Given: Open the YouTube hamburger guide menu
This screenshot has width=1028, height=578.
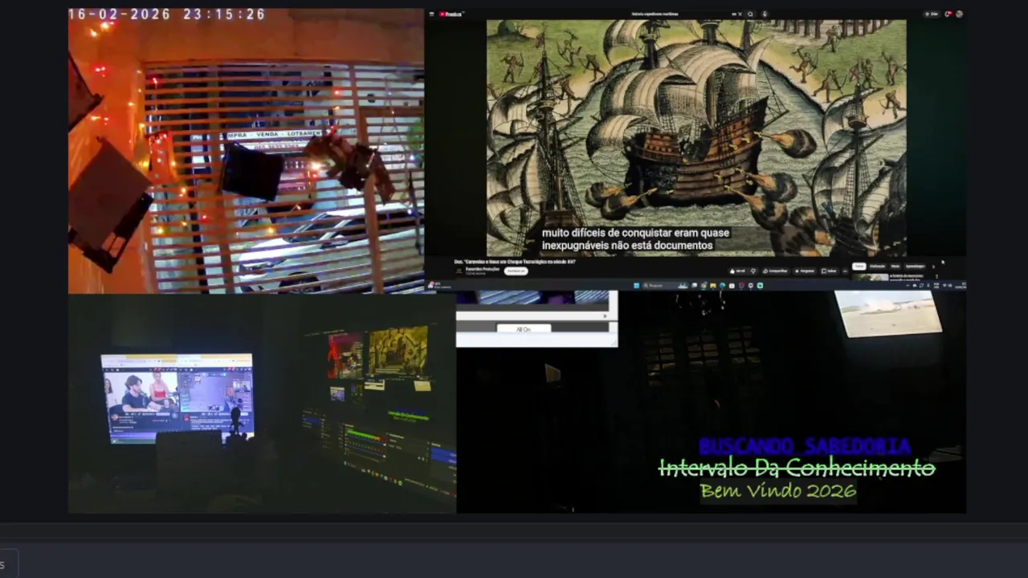Looking at the screenshot, I should click(x=432, y=14).
